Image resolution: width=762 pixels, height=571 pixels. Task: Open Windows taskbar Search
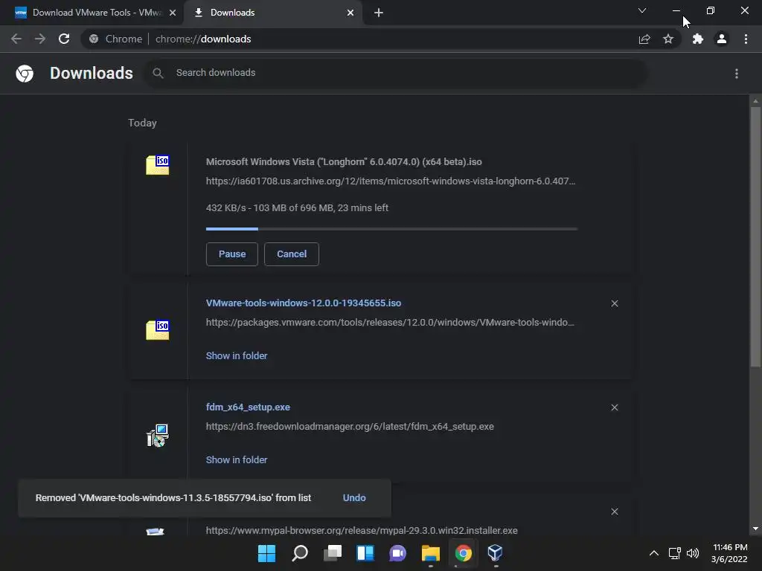[x=299, y=553]
